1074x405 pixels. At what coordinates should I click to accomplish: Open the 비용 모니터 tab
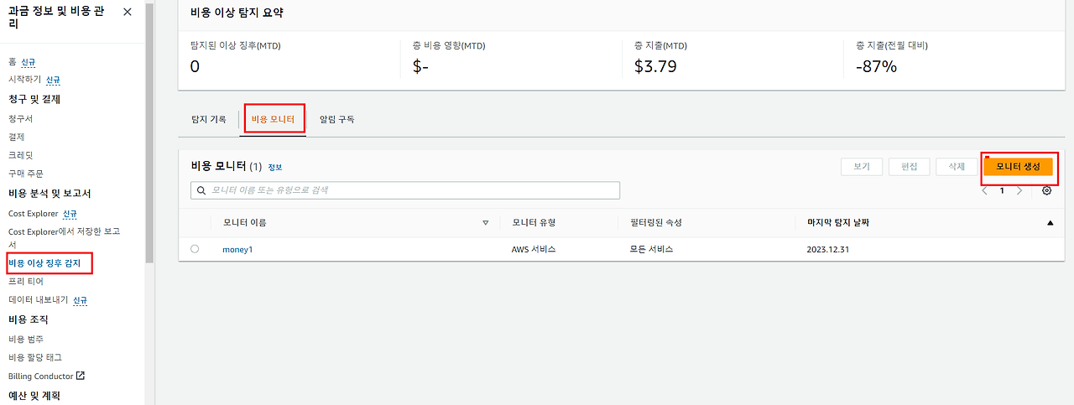click(x=274, y=120)
